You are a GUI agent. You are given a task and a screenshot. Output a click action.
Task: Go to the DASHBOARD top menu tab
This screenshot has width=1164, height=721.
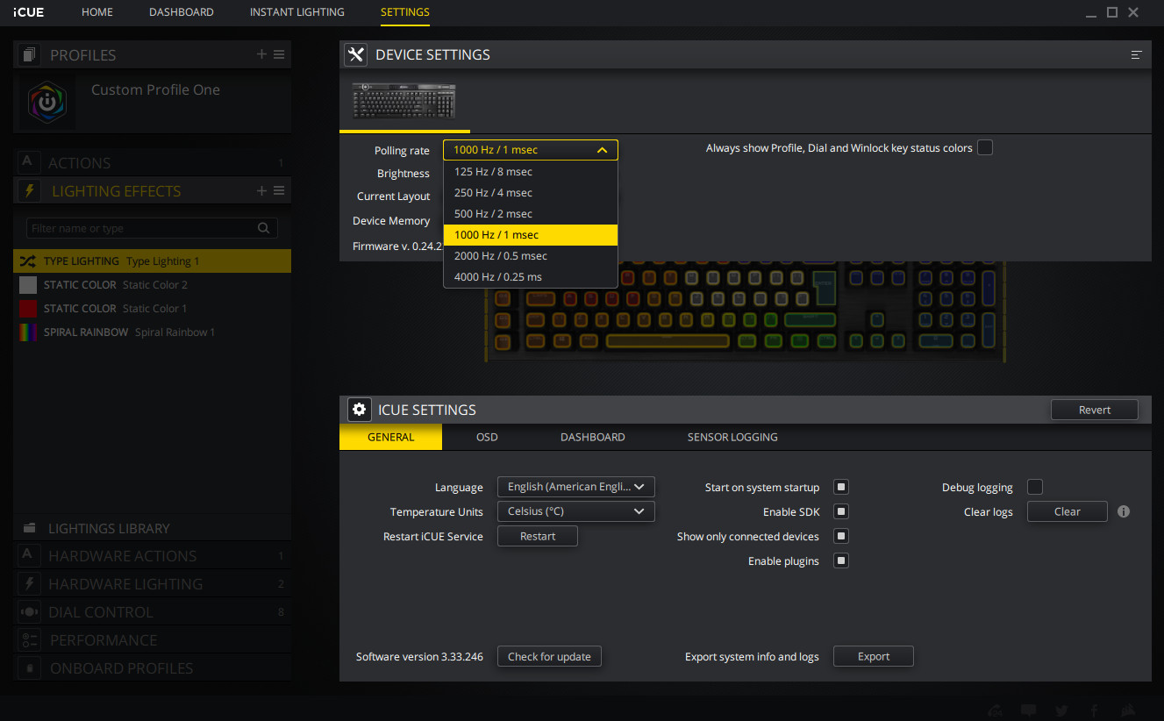[182, 12]
